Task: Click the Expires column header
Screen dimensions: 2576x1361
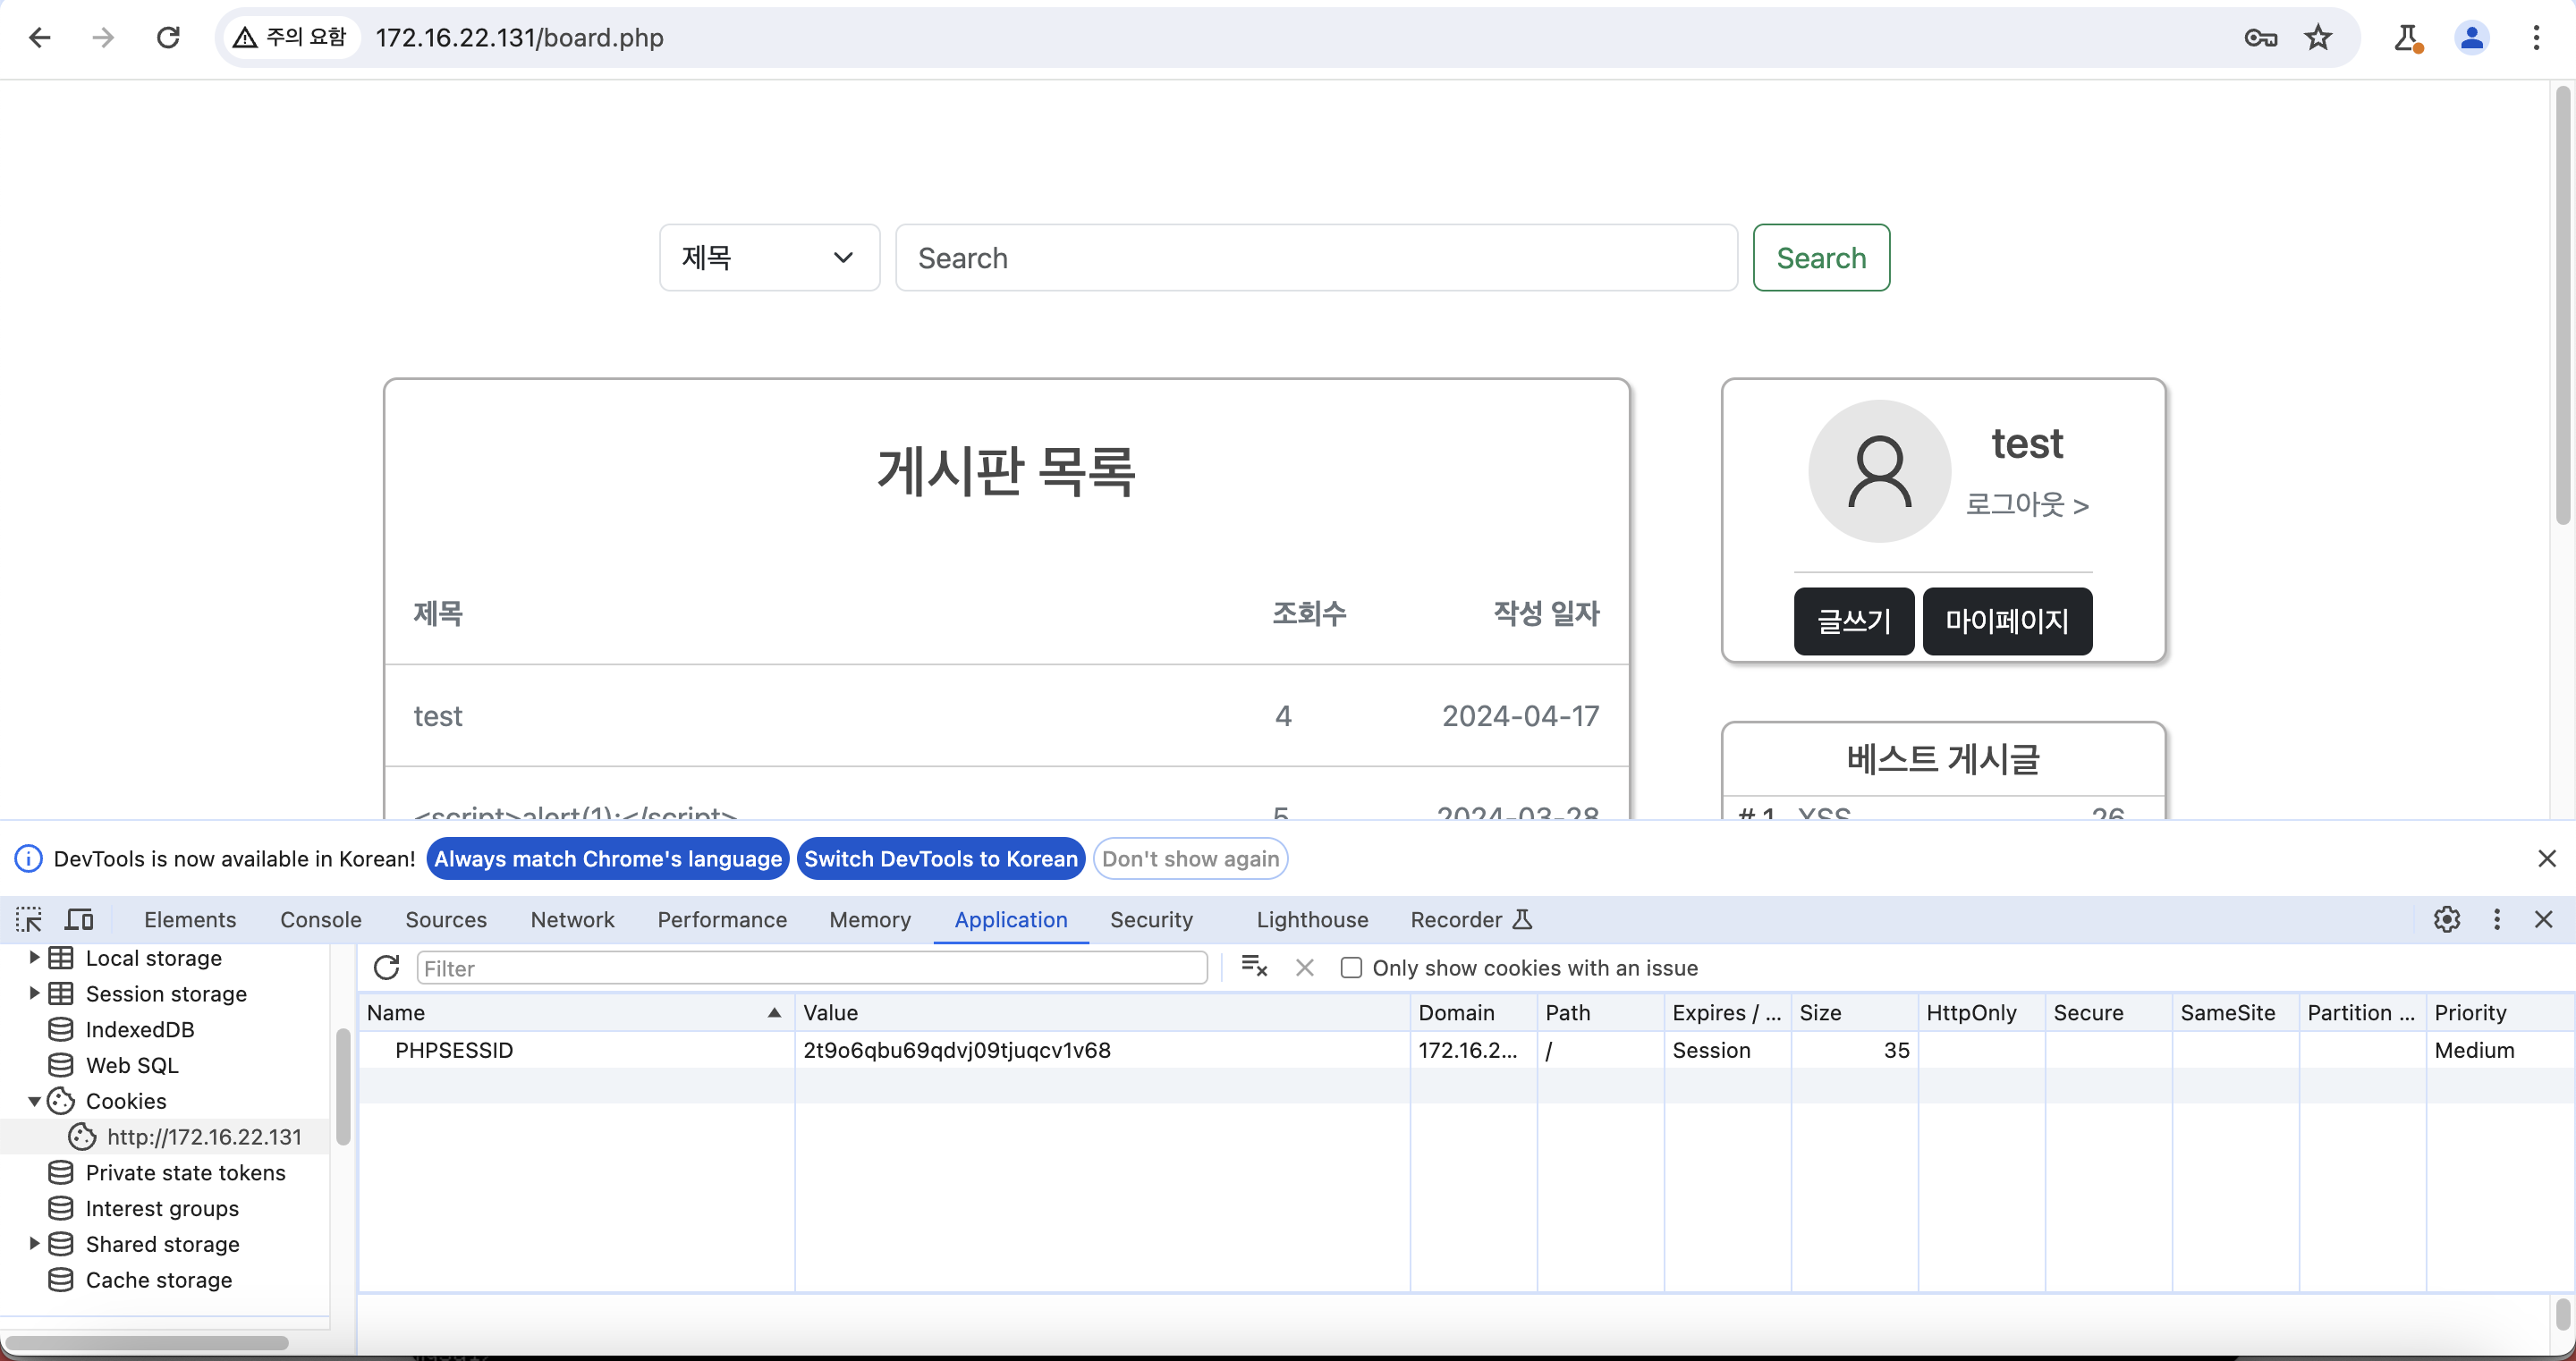Action: 1726,1012
